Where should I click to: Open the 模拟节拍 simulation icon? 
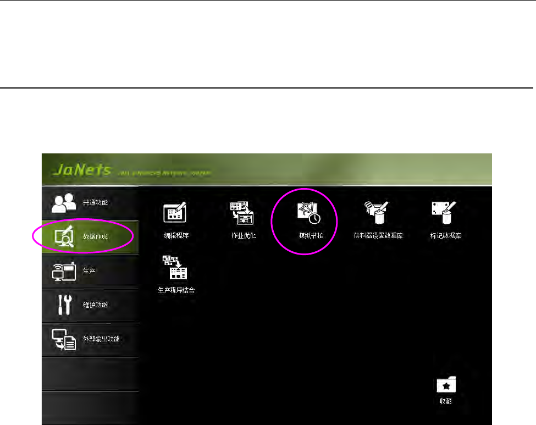coord(309,213)
